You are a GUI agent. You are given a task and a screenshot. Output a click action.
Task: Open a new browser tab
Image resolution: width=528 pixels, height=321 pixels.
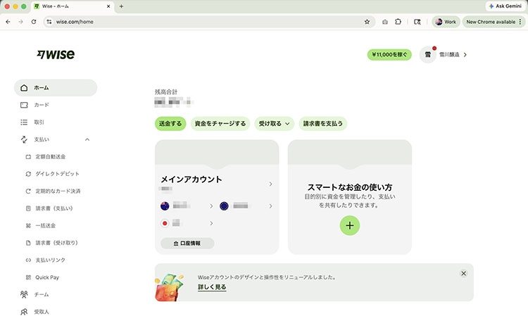[121, 6]
